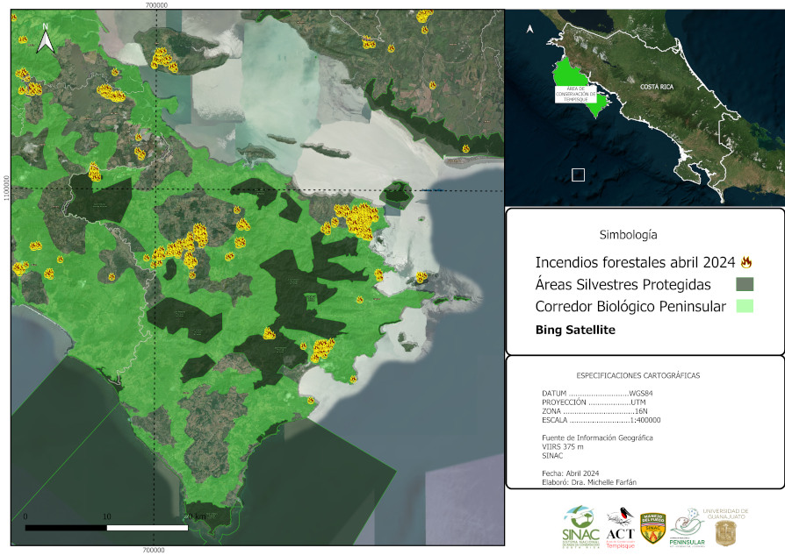Click the Área de Conservación de Tempisque label
785x555 pixels.
574,94
